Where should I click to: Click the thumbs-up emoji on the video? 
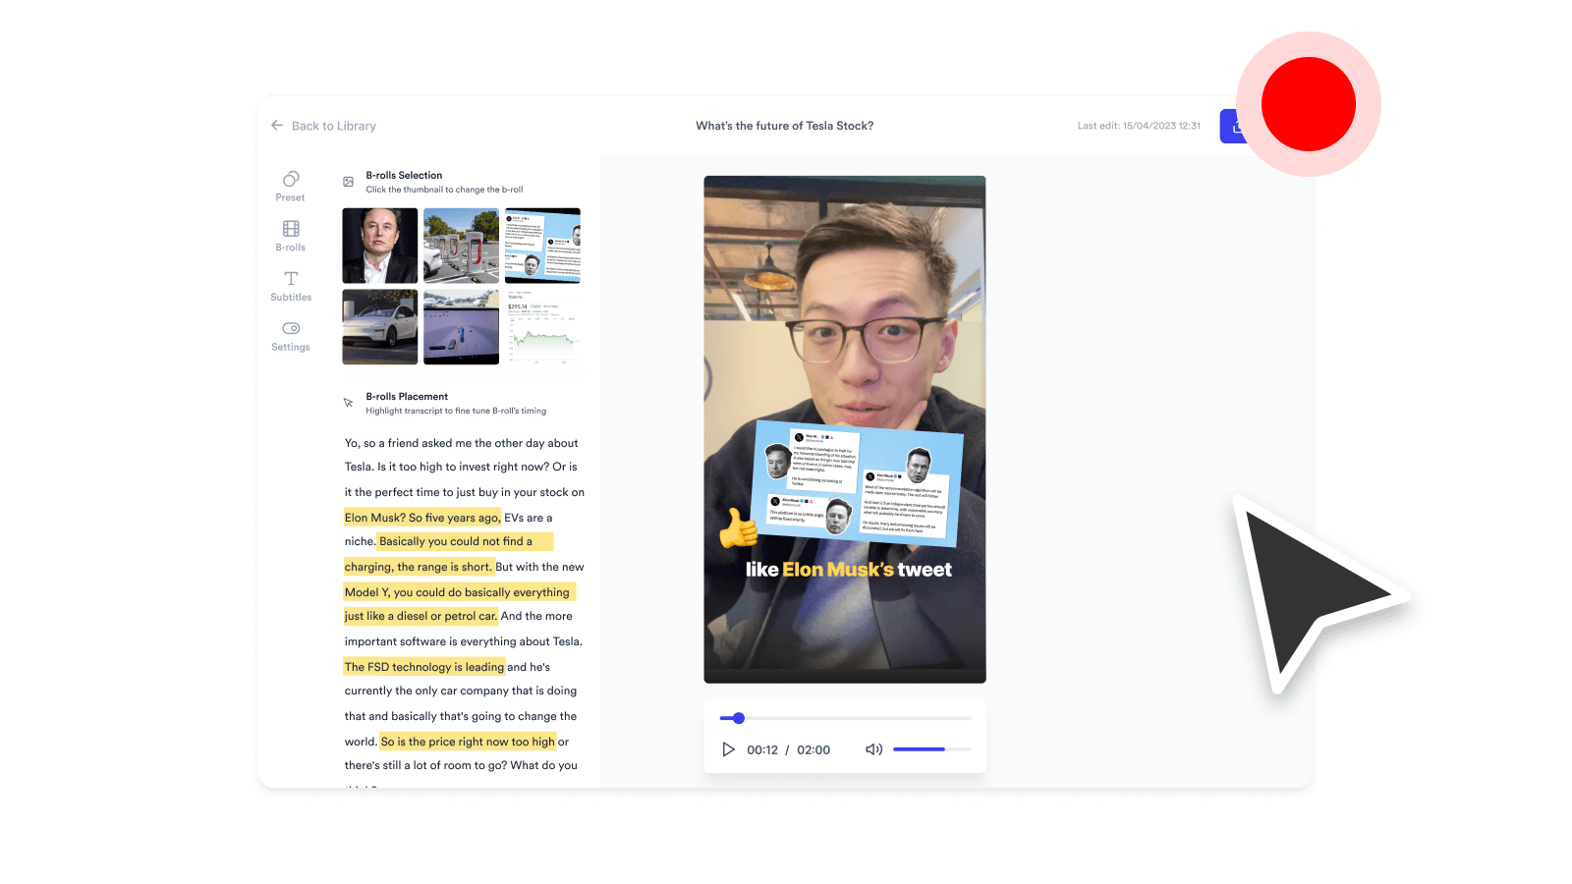tap(738, 527)
